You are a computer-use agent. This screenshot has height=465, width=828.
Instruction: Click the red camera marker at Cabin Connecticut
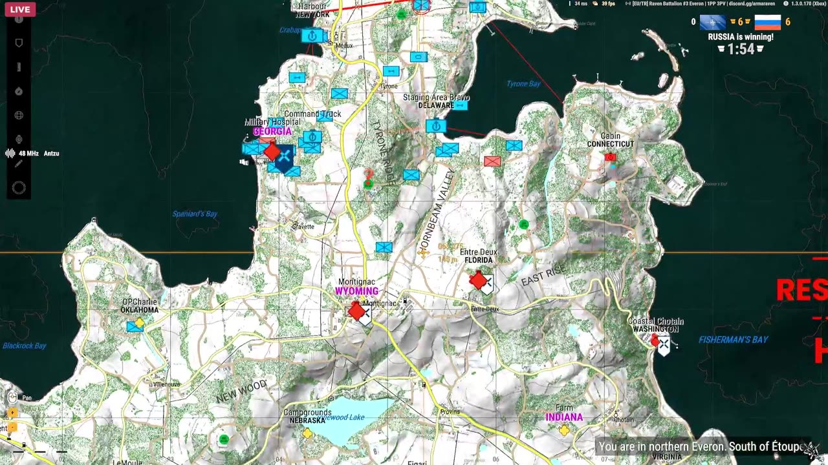tap(610, 158)
